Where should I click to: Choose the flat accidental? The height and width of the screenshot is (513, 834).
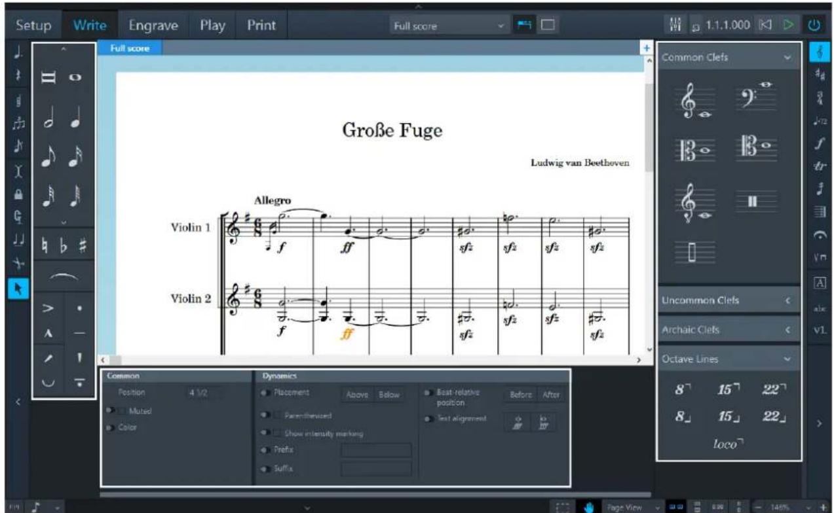tap(62, 244)
